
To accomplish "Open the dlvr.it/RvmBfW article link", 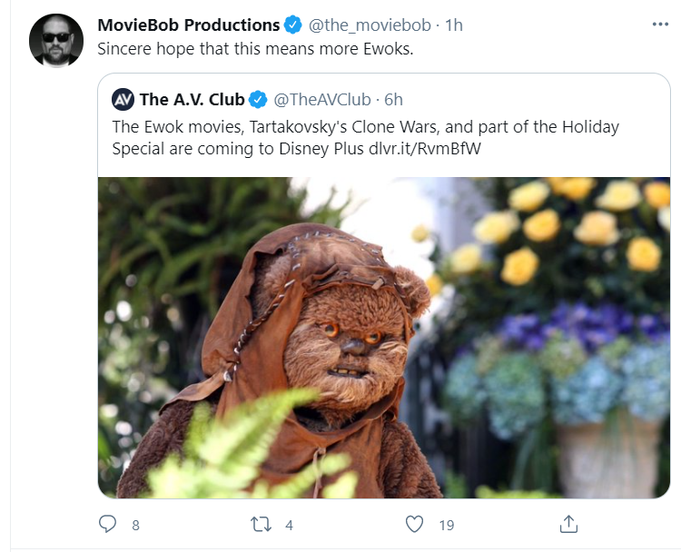I will tap(425, 149).
